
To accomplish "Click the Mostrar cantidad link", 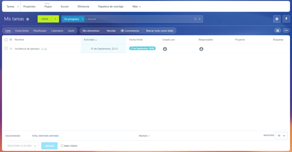I will pos(48,136).
